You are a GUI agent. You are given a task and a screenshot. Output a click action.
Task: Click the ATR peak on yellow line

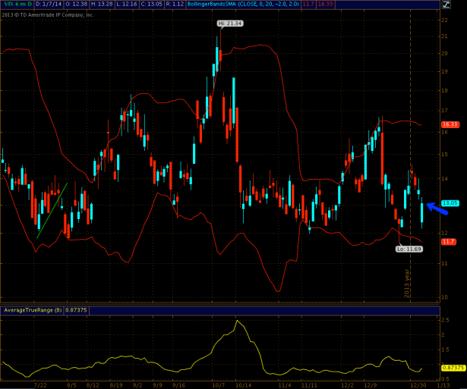238,321
